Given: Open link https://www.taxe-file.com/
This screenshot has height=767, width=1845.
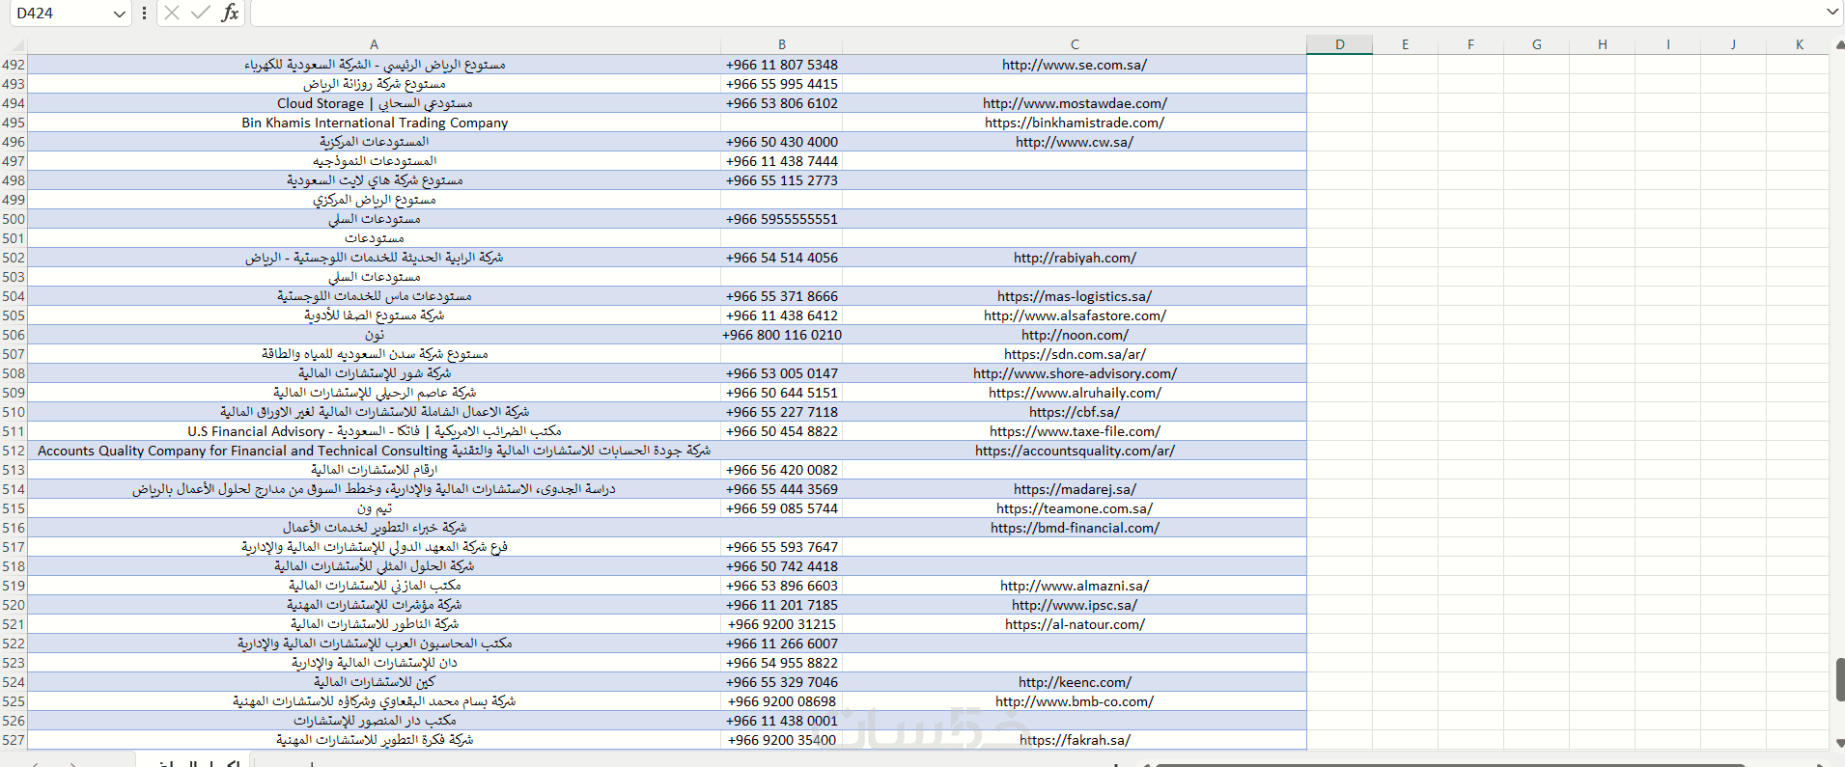Looking at the screenshot, I should tap(1075, 431).
